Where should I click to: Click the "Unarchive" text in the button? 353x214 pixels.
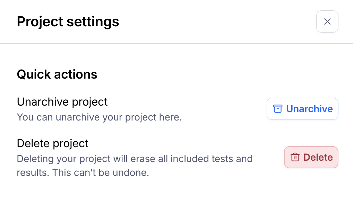click(309, 109)
